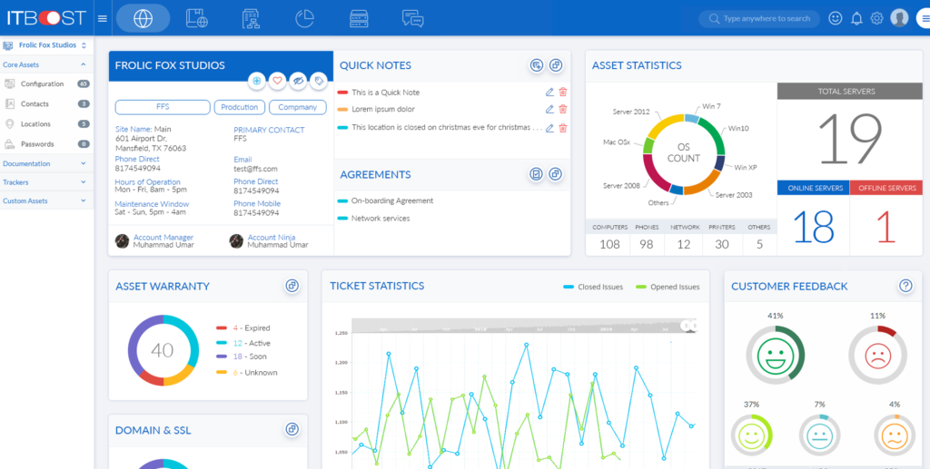Click the test@ffs.com email
The height and width of the screenshot is (469, 930).
pos(255,169)
